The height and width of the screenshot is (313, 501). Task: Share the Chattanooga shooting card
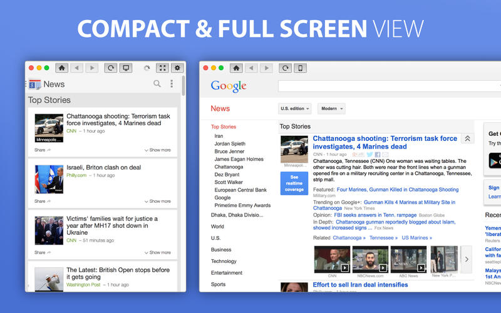(43, 150)
